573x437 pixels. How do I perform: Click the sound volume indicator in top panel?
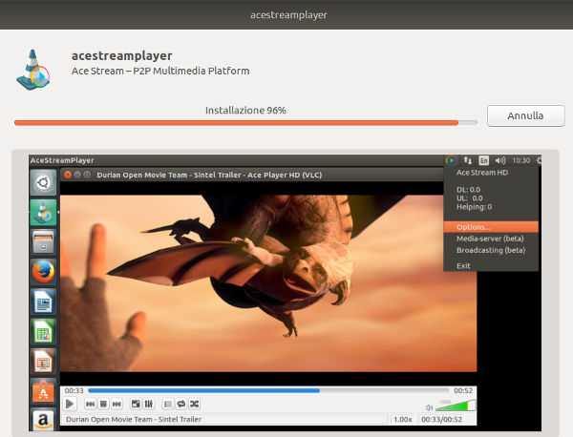pyautogui.click(x=499, y=160)
